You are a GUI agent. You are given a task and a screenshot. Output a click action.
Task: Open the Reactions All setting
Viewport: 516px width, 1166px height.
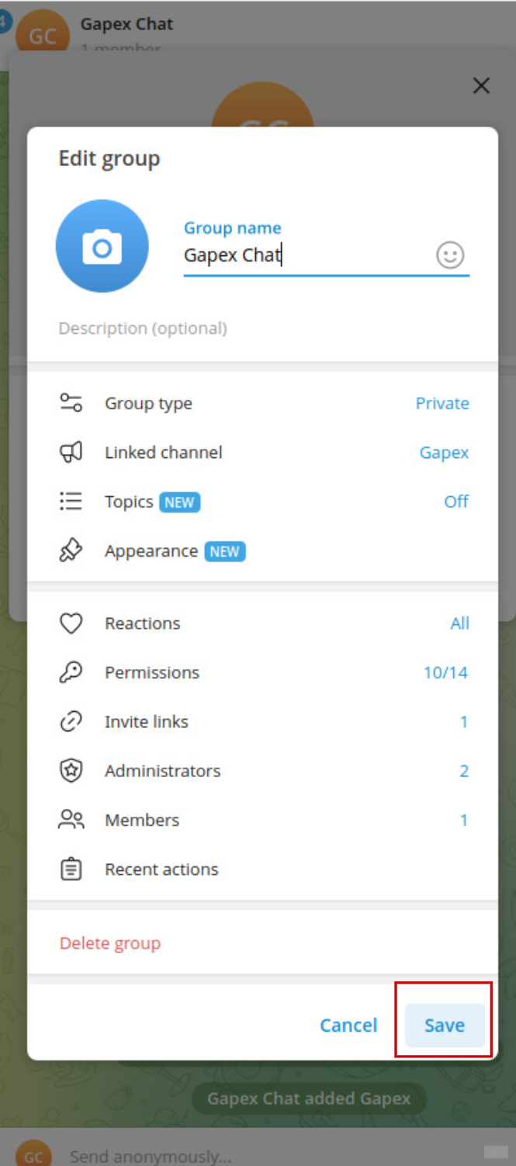click(x=459, y=623)
